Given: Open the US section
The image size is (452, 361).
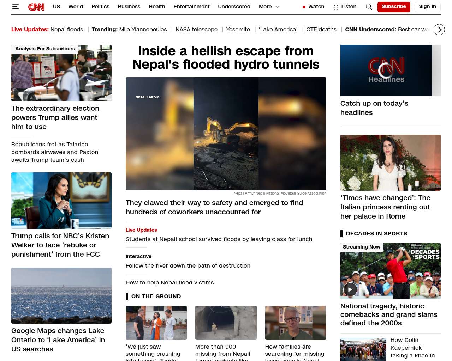Looking at the screenshot, I should (56, 7).
